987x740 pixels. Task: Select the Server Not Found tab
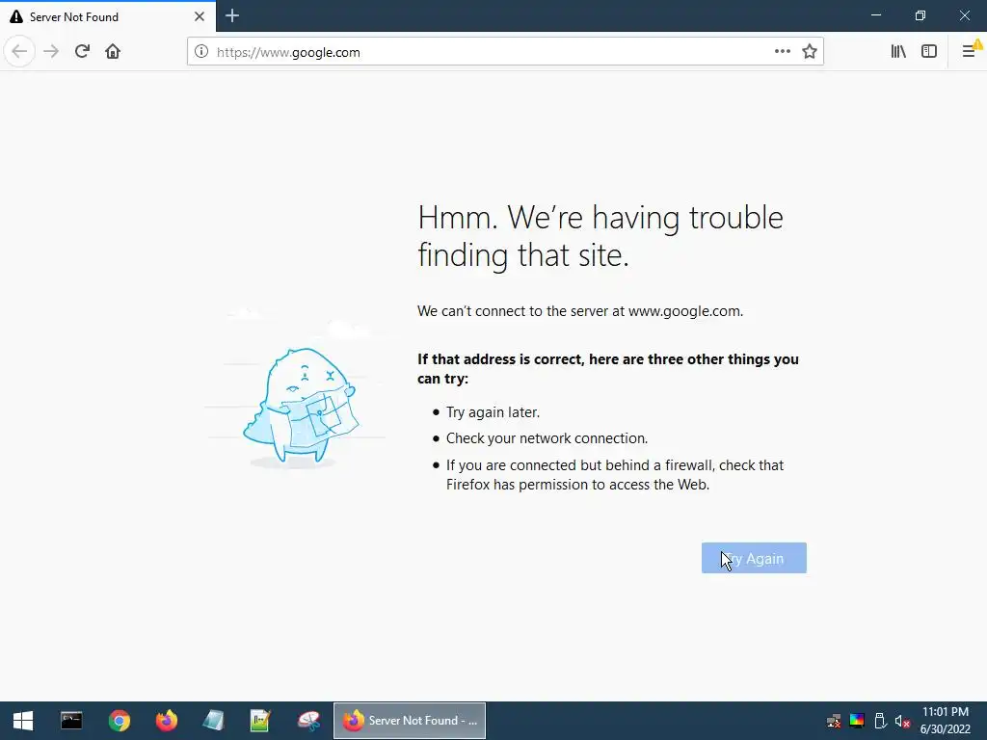point(108,16)
